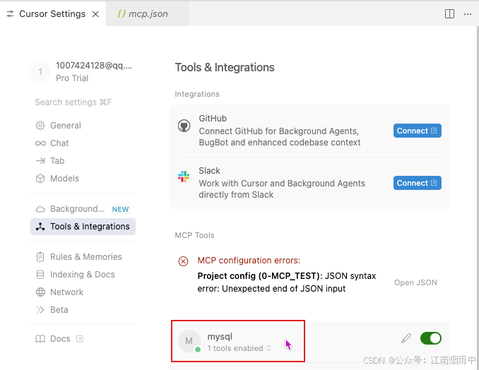The width and height of the screenshot is (479, 370).
Task: Click the account avatar circle
Action: point(40,72)
